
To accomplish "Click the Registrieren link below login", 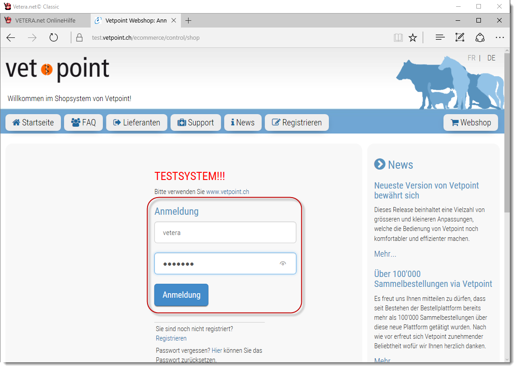I will click(171, 338).
